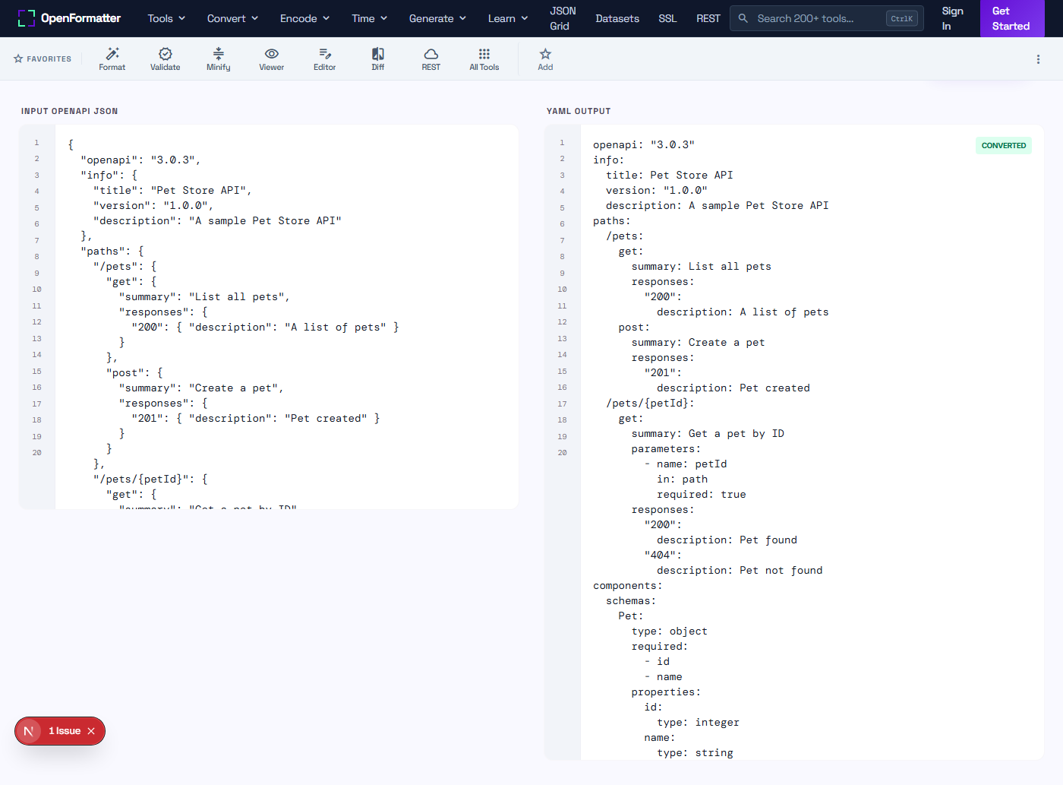Open the Diff tool

click(x=378, y=59)
